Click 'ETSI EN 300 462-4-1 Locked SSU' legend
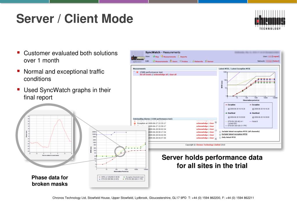The height and width of the screenshot is (206, 297). [234, 122]
